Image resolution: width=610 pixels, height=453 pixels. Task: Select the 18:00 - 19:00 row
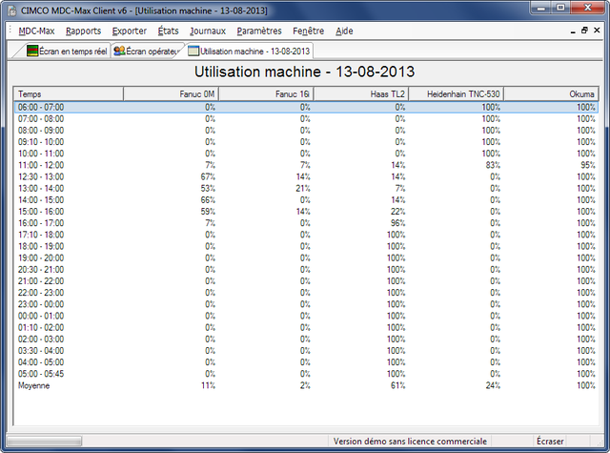click(306, 246)
